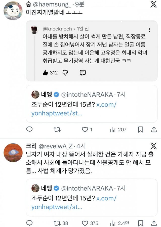Open reveiwA_Z profile avatar
161x227 pixels.
[x=13, y=153]
